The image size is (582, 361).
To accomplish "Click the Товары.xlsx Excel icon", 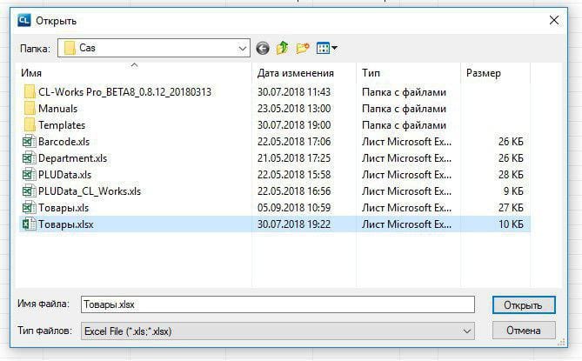I will click(30, 224).
